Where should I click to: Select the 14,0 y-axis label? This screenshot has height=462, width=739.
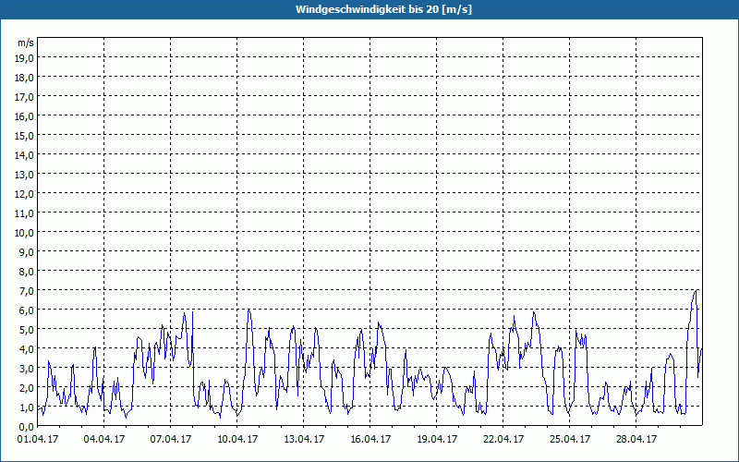pyautogui.click(x=24, y=154)
